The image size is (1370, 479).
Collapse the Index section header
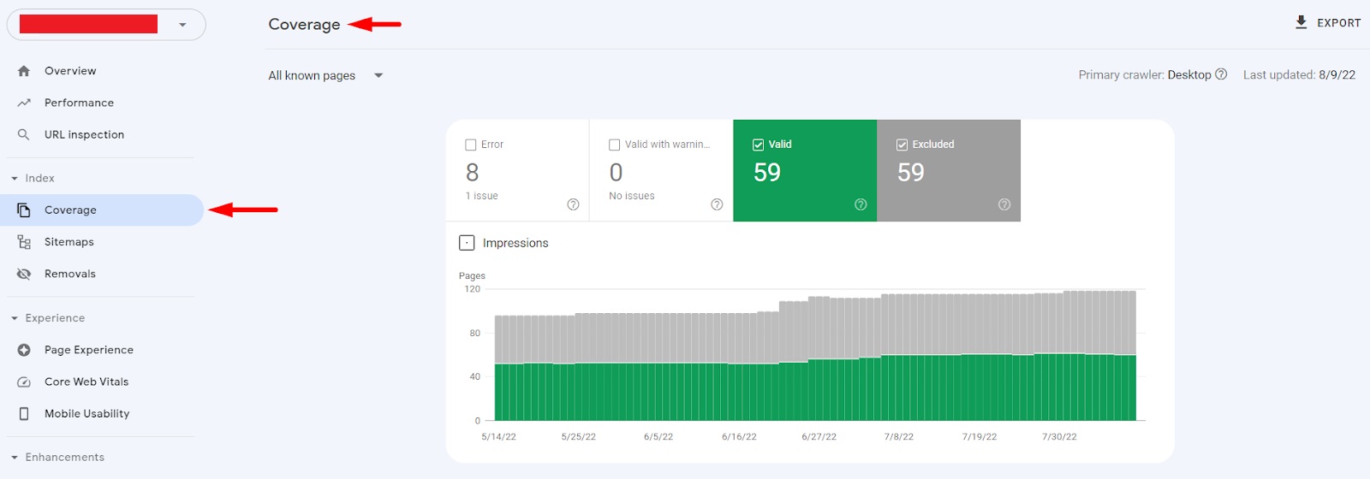point(15,179)
